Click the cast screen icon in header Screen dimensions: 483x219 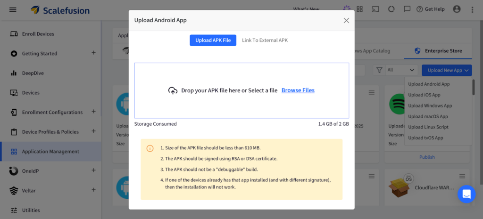[x=375, y=9]
